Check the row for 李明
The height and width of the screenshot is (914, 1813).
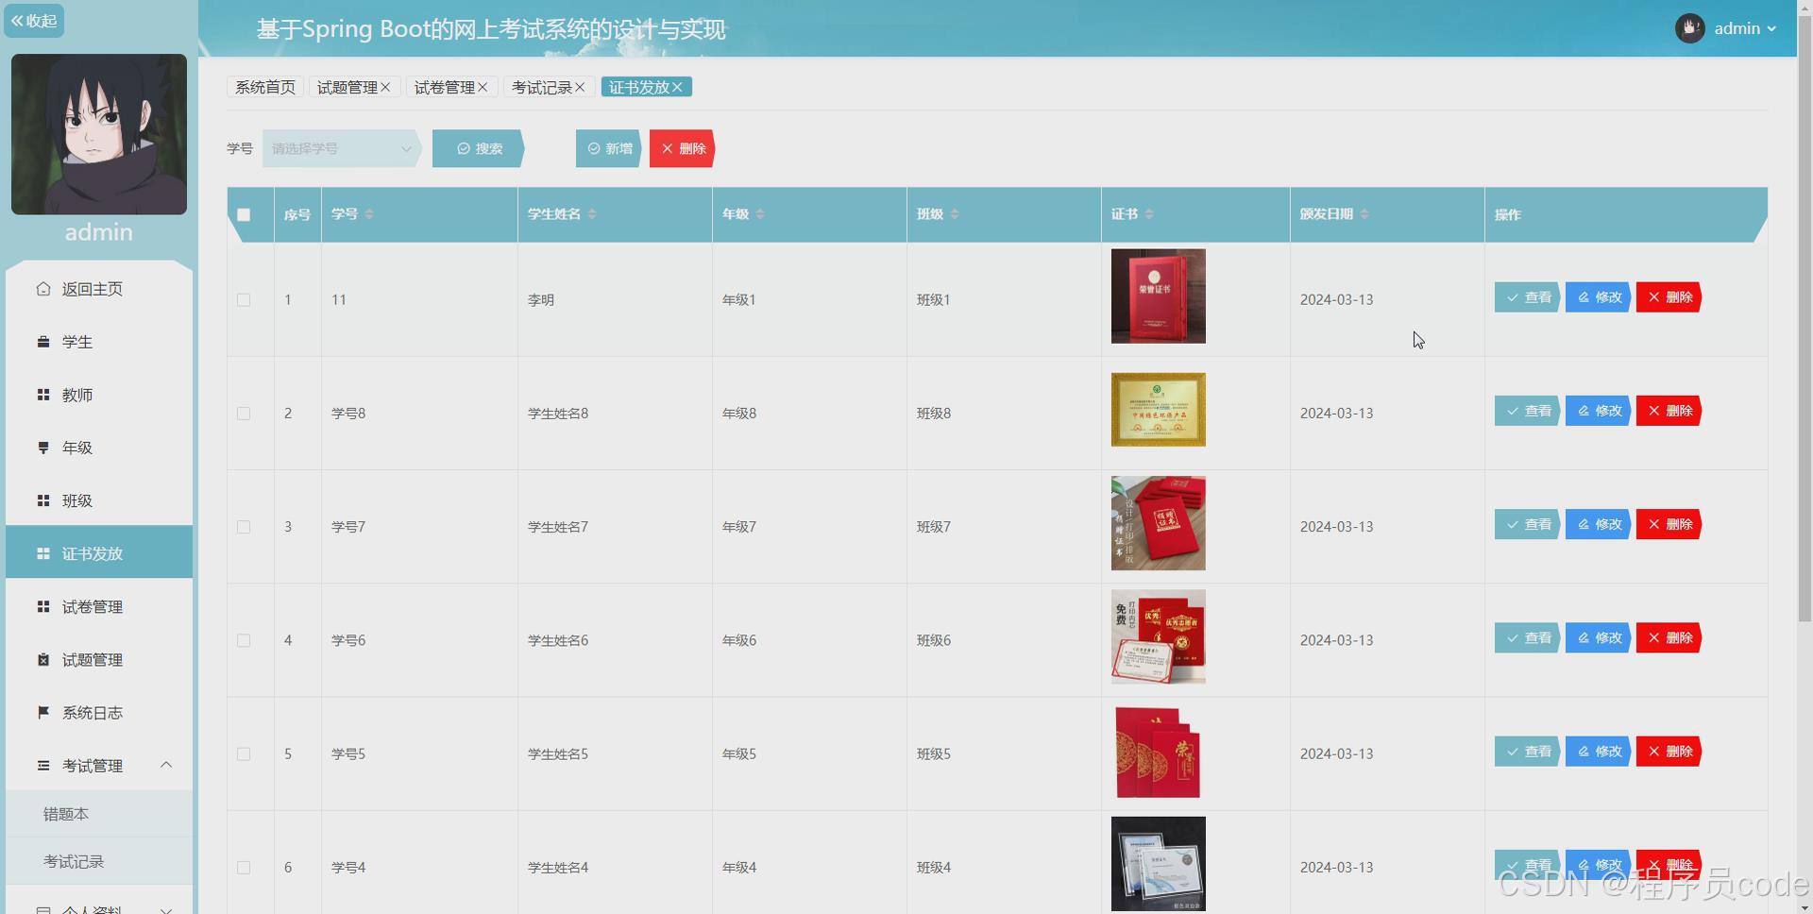pyautogui.click(x=244, y=300)
